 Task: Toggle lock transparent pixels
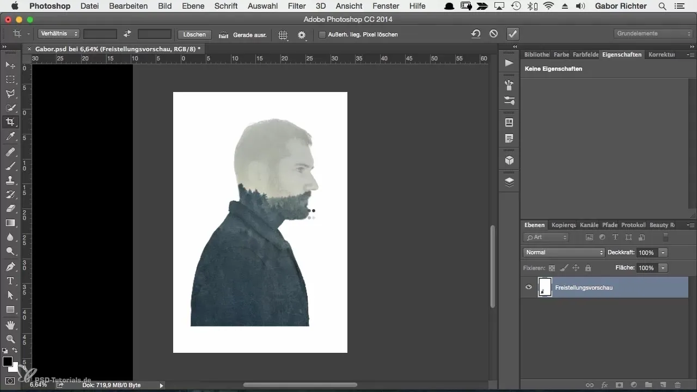[552, 268]
